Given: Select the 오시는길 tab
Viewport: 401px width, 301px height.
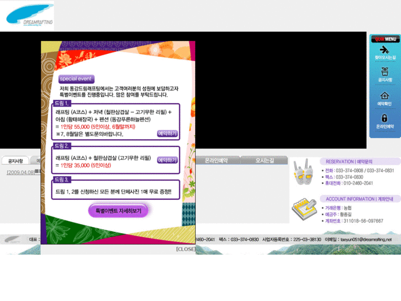Looking at the screenshot, I should [x=264, y=160].
